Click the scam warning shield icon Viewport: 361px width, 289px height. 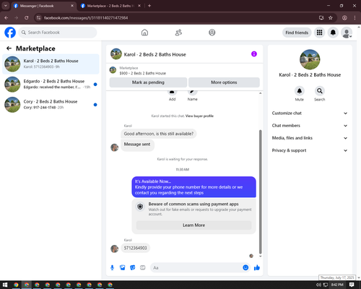[140, 207]
